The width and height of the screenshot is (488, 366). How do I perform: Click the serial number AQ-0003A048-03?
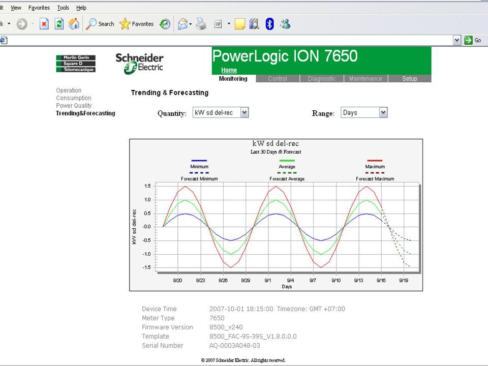[x=235, y=346]
